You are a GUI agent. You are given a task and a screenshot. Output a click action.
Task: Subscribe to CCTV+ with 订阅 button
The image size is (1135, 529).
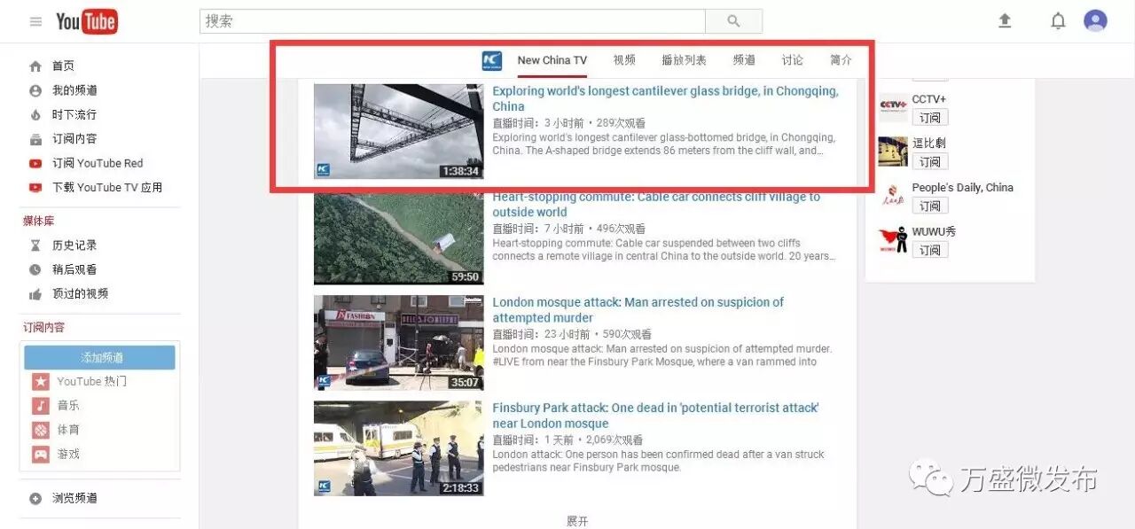tap(929, 117)
